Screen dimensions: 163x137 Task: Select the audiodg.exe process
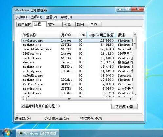pos(77,71)
